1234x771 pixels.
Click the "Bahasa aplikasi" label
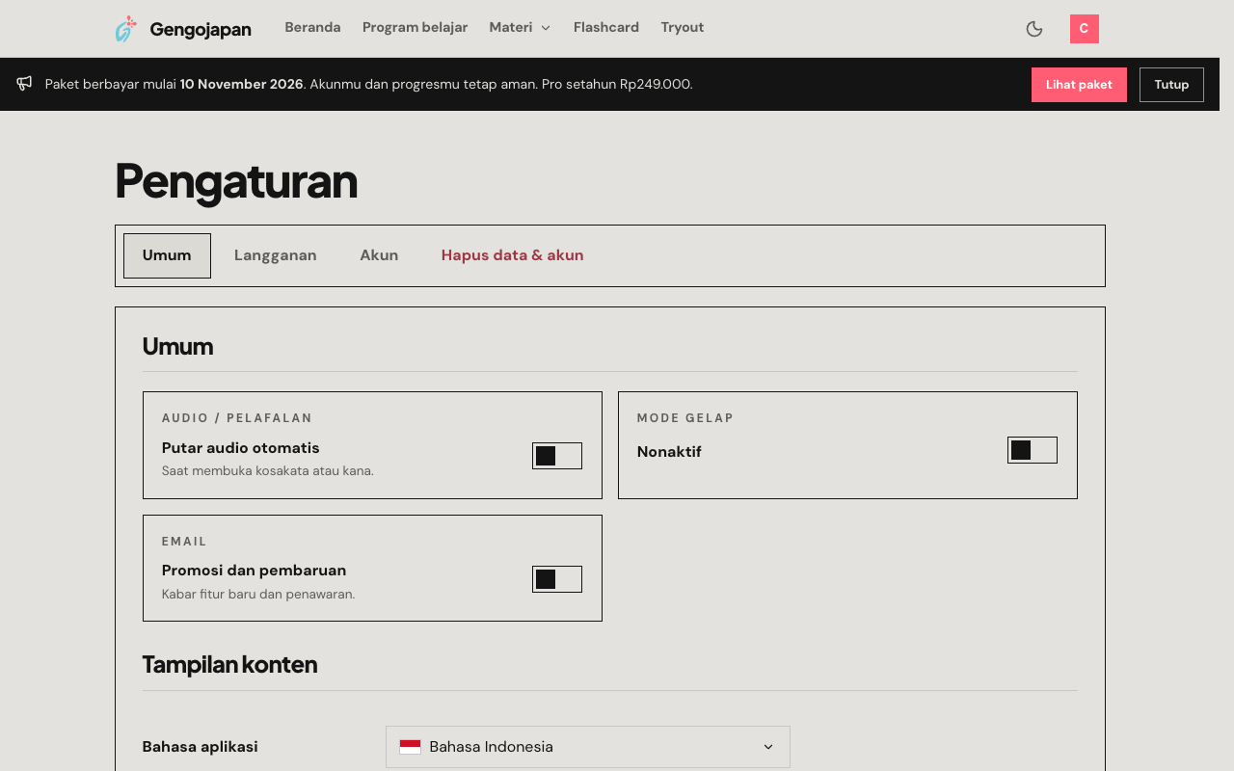[x=201, y=747]
